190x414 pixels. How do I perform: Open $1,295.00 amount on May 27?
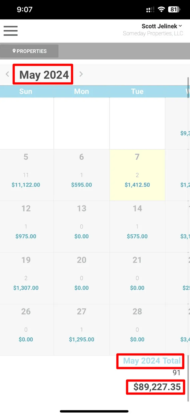82,339
